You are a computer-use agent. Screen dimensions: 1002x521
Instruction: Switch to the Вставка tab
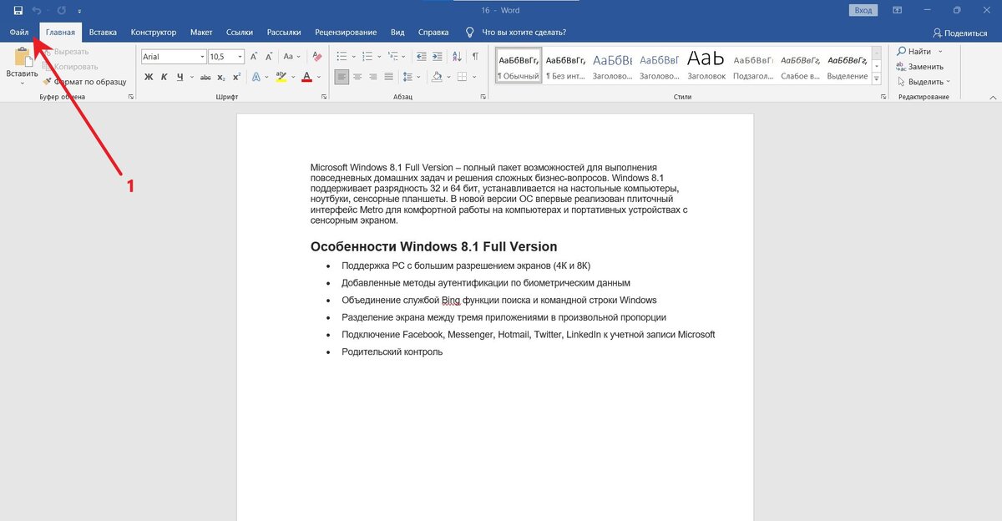103,33
